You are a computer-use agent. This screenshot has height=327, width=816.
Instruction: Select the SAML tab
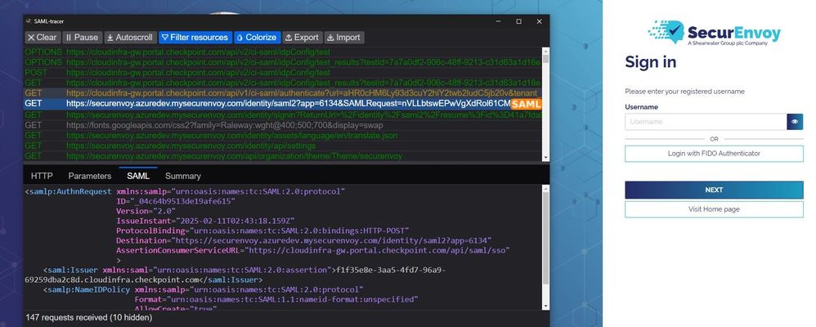coord(138,176)
